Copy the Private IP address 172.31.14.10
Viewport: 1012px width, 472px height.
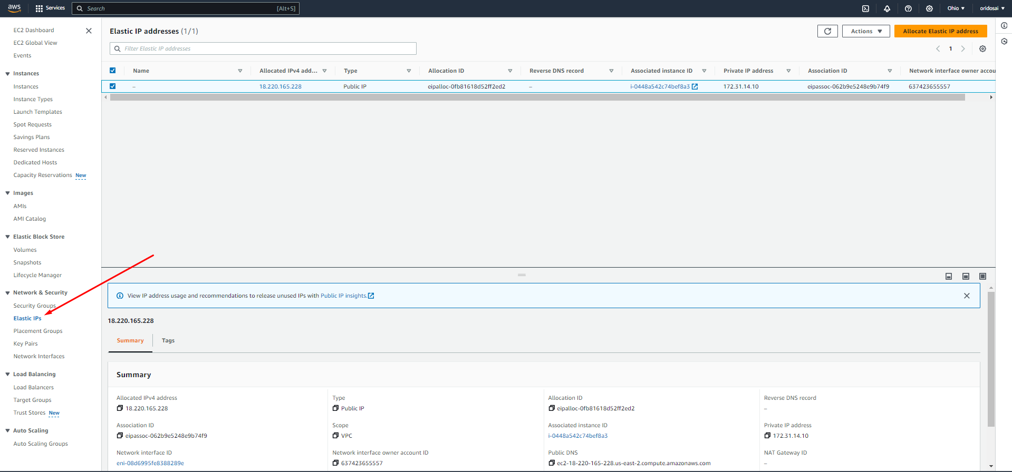pos(767,436)
